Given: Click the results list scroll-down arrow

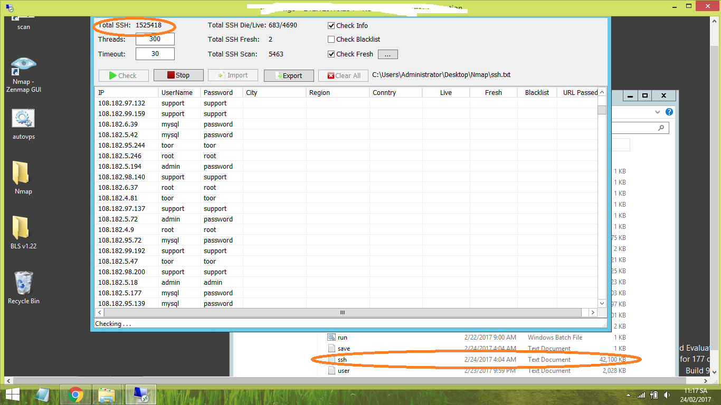Looking at the screenshot, I should [602, 303].
